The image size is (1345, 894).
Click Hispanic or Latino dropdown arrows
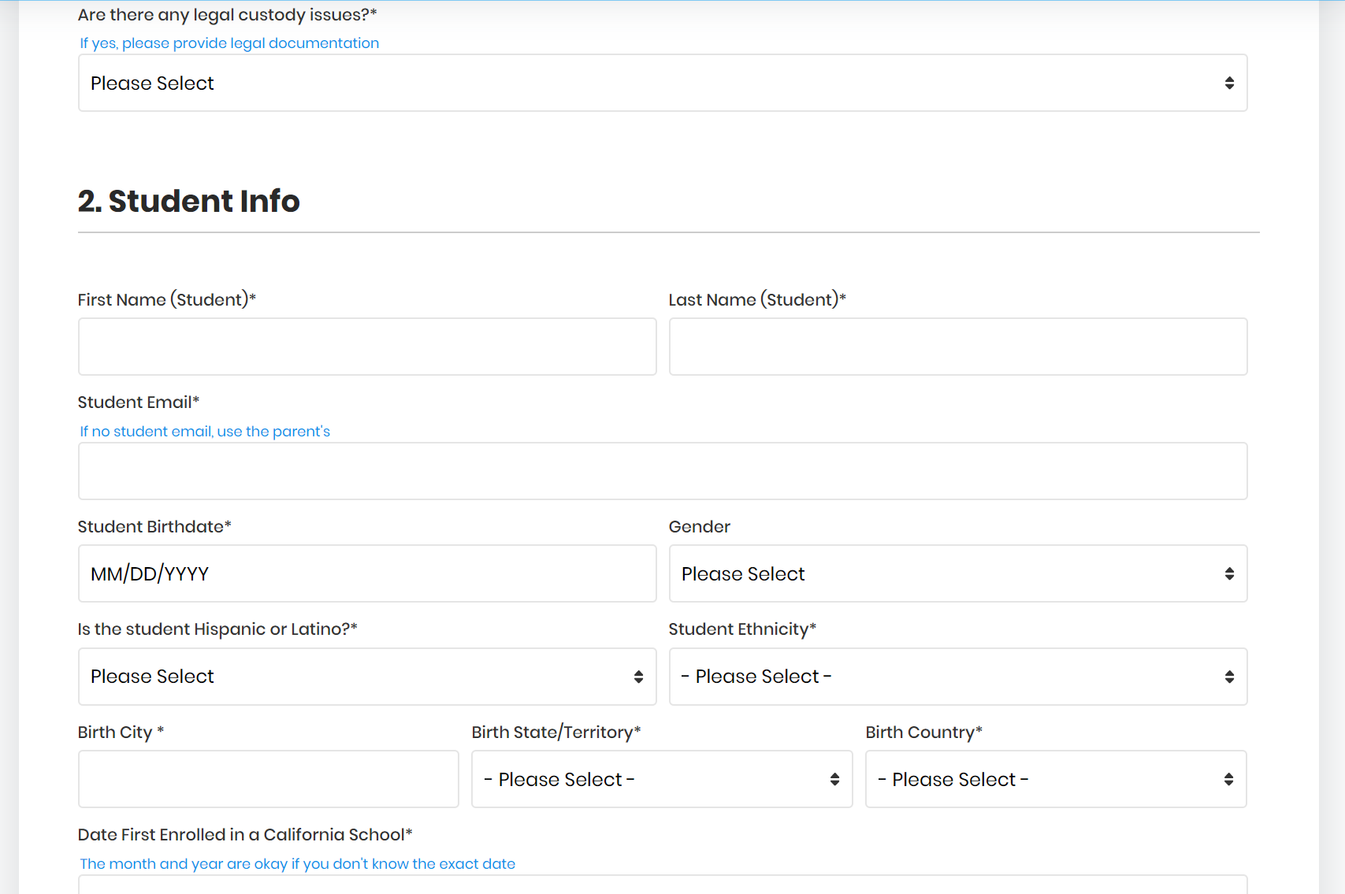[638, 677]
